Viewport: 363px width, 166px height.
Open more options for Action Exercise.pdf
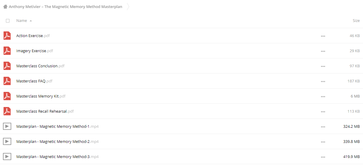point(323,36)
